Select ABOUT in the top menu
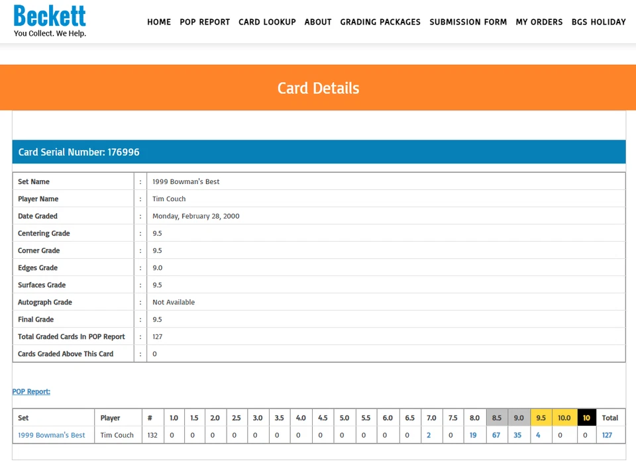 click(318, 23)
